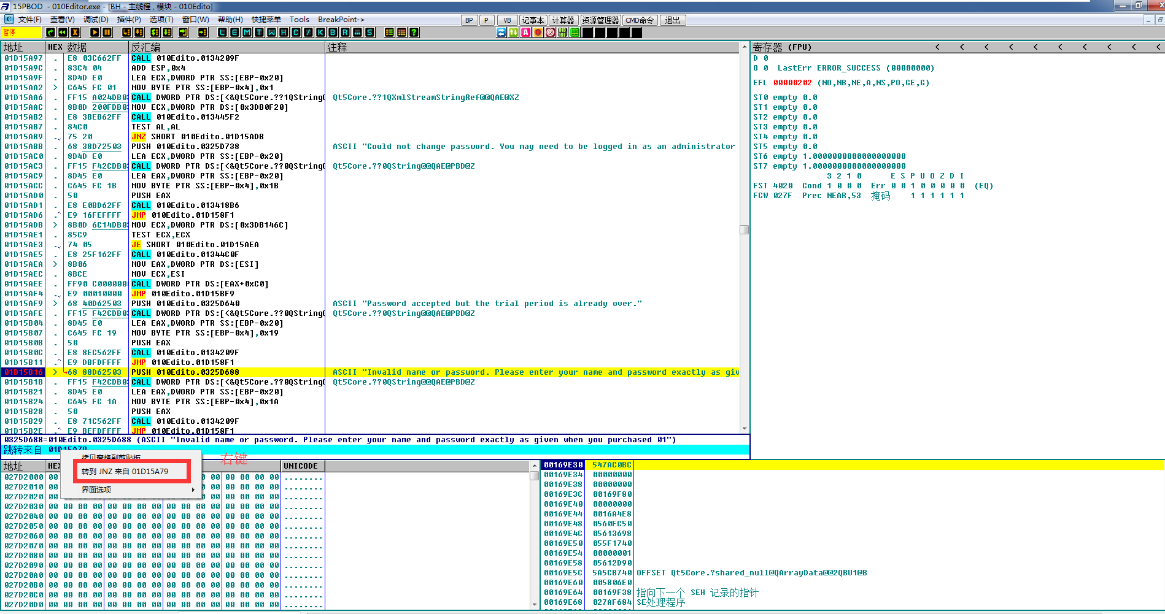Click the 010101 binary plugin icon
This screenshot has width=1165, height=614.
click(563, 33)
